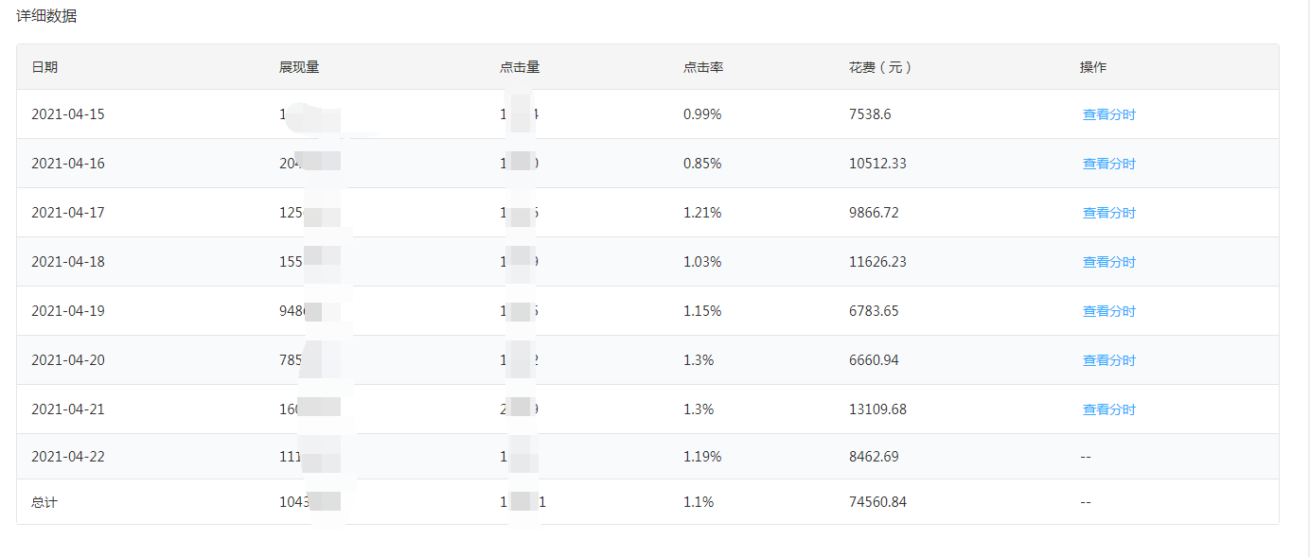Click the 总计 row label
Screen dimensions: 1310x557
coord(44,502)
